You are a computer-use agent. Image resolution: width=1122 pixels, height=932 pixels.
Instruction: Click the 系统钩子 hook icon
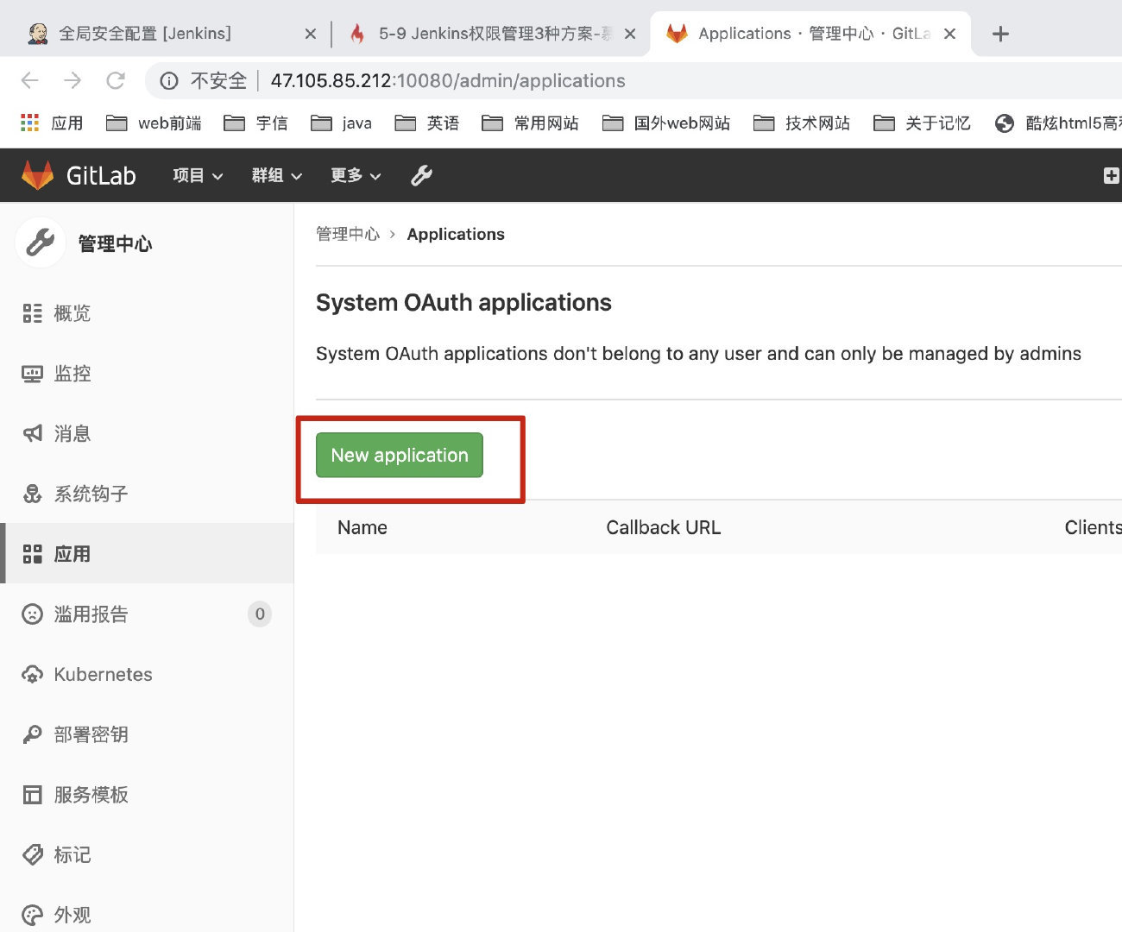[x=32, y=494]
